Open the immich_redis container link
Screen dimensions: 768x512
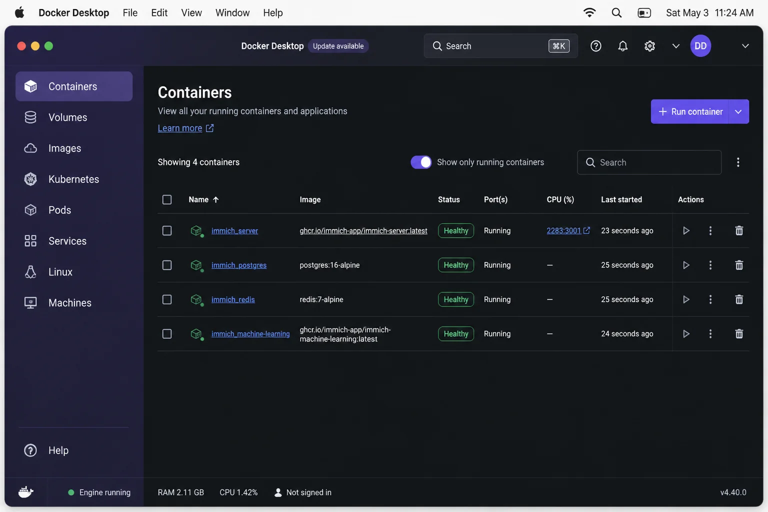coord(233,299)
